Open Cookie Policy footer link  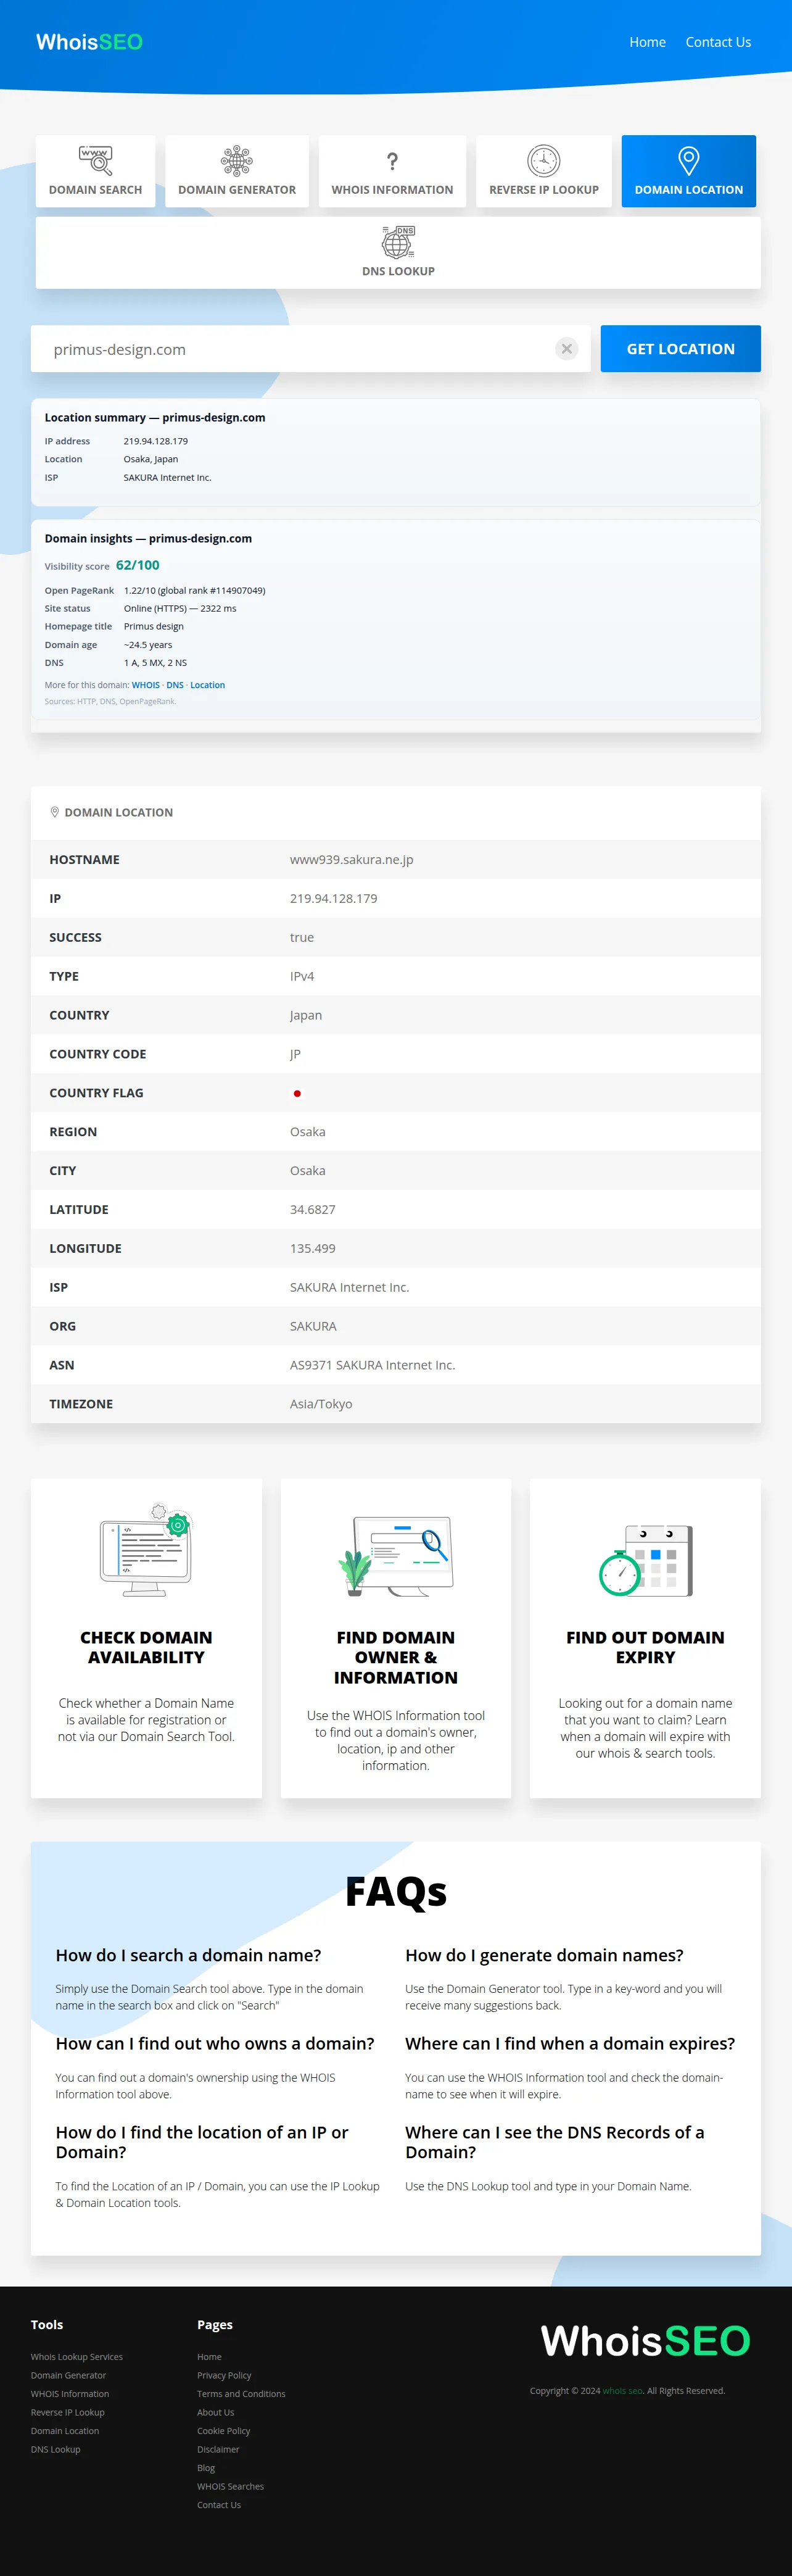tap(224, 2431)
